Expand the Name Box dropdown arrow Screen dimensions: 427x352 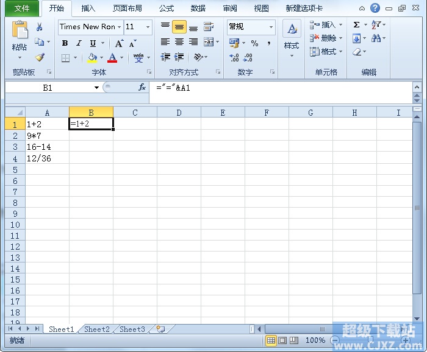(x=96, y=88)
